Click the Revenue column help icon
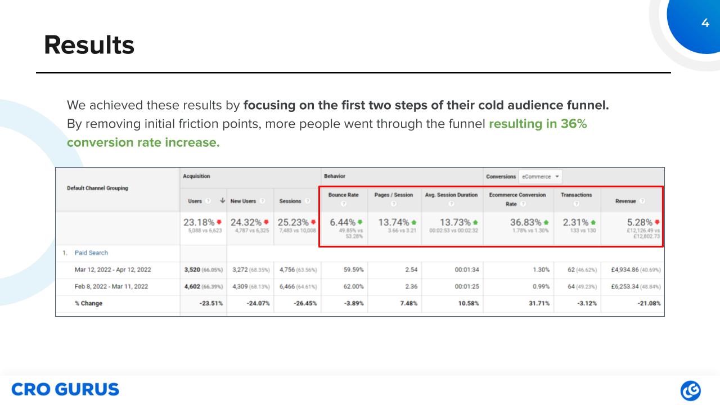 point(642,200)
